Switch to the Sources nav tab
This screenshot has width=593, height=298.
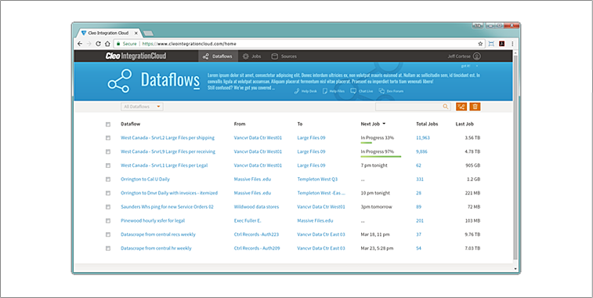[284, 56]
